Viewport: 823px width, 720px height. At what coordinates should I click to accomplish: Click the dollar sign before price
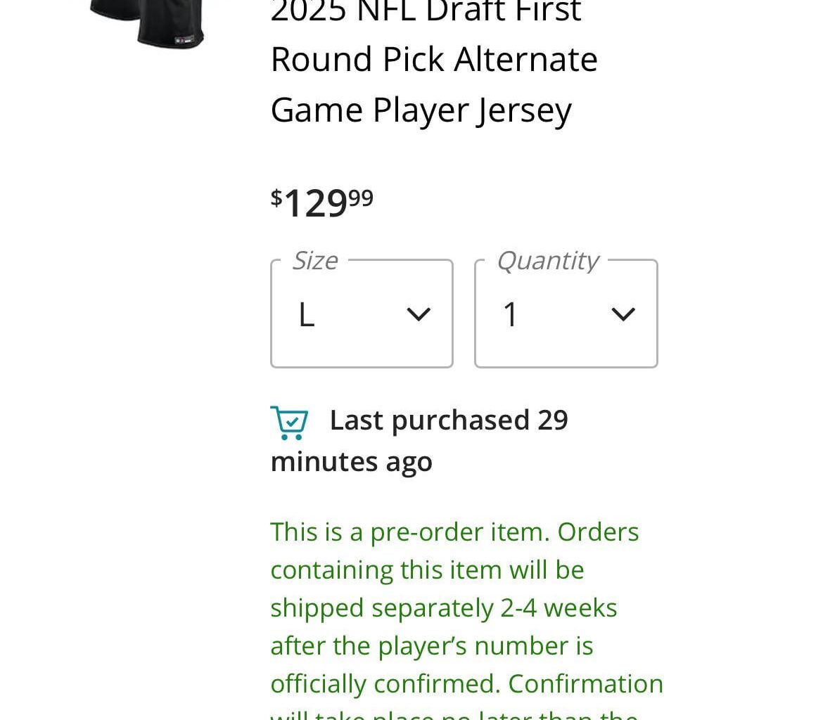pos(276,198)
